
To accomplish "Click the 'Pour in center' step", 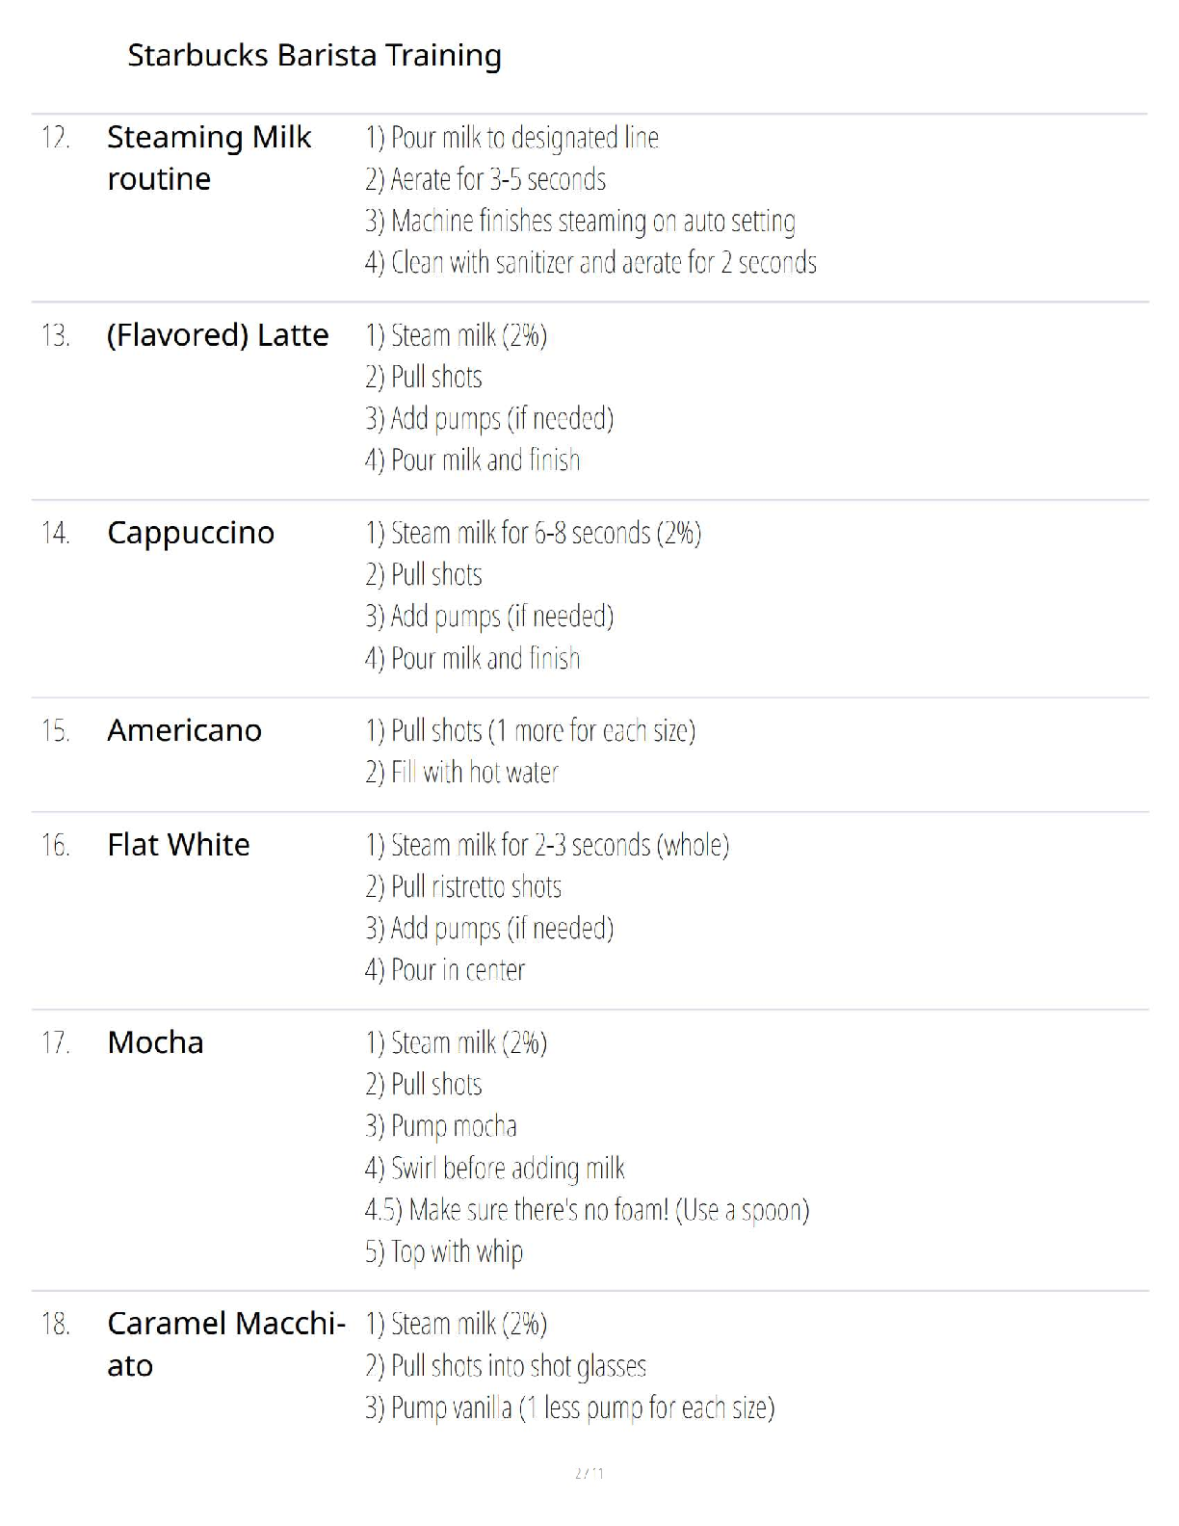I will point(445,970).
